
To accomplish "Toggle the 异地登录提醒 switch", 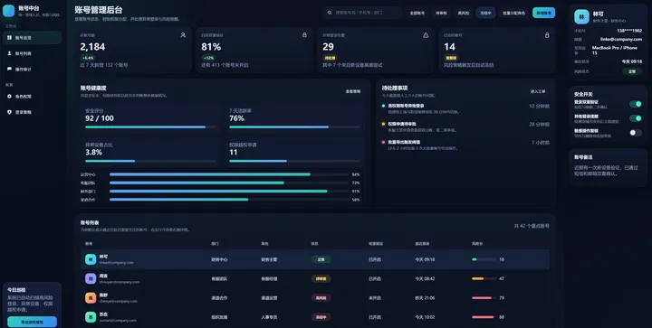I will click(x=636, y=118).
